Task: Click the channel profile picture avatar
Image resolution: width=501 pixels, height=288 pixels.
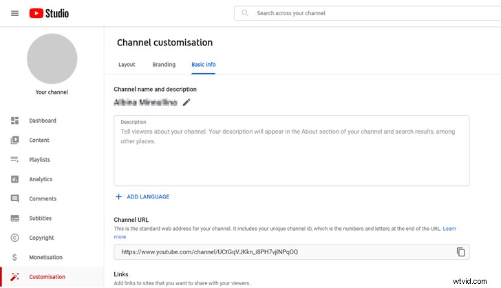Action: pos(52,59)
